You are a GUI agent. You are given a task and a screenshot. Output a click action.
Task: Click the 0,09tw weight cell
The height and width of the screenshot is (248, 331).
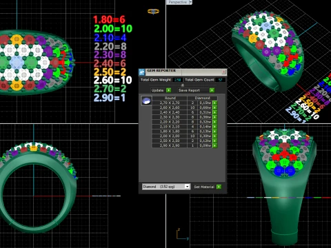[x=205, y=145]
